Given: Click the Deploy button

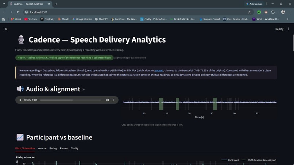Looking at the screenshot, I should pos(279,29).
